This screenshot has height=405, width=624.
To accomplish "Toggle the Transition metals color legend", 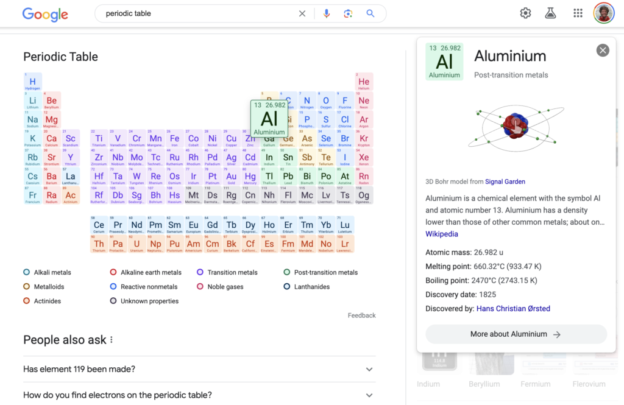I will tap(227, 272).
